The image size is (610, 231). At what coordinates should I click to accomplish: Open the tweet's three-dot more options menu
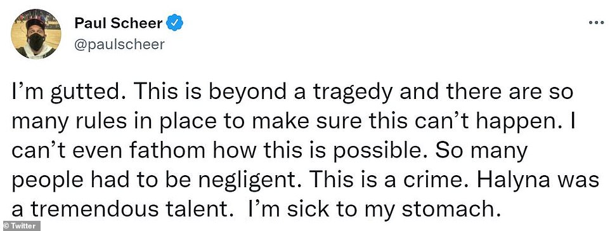pyautogui.click(x=595, y=23)
